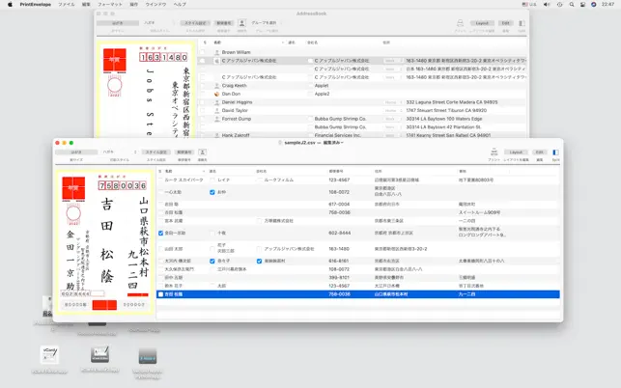Open the フォーマット menu

click(x=110, y=5)
